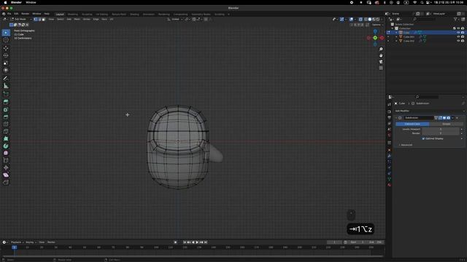Select the Smooth tool
This screenshot has height=262, width=467.
click(6, 153)
